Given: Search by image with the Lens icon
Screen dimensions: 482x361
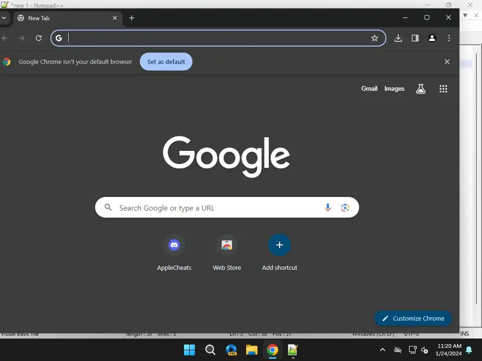Looking at the screenshot, I should coord(345,207).
